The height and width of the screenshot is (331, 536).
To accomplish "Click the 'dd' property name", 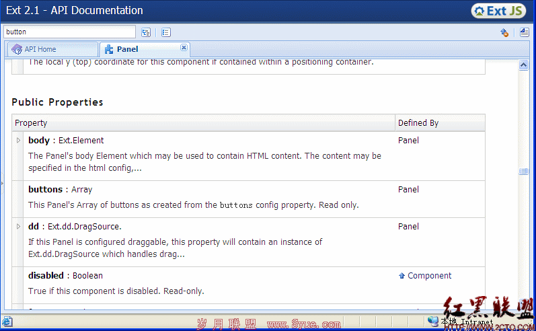I will (34, 226).
